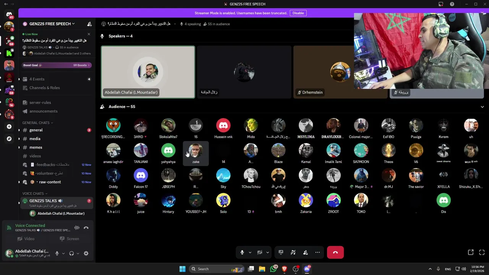Click audience member Solo's avatar
The image size is (489, 275).
(223, 200)
